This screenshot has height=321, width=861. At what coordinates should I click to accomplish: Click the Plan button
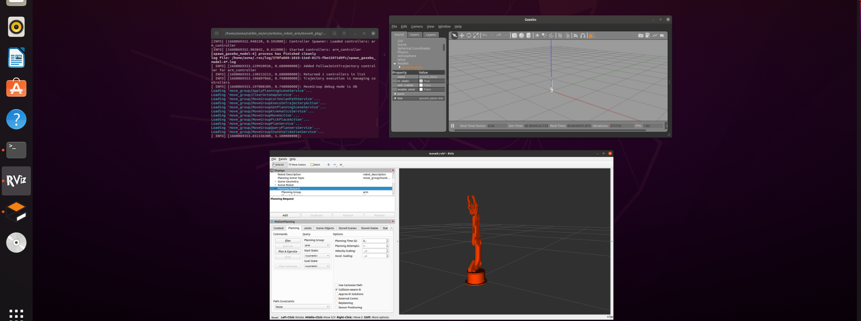[288, 241]
